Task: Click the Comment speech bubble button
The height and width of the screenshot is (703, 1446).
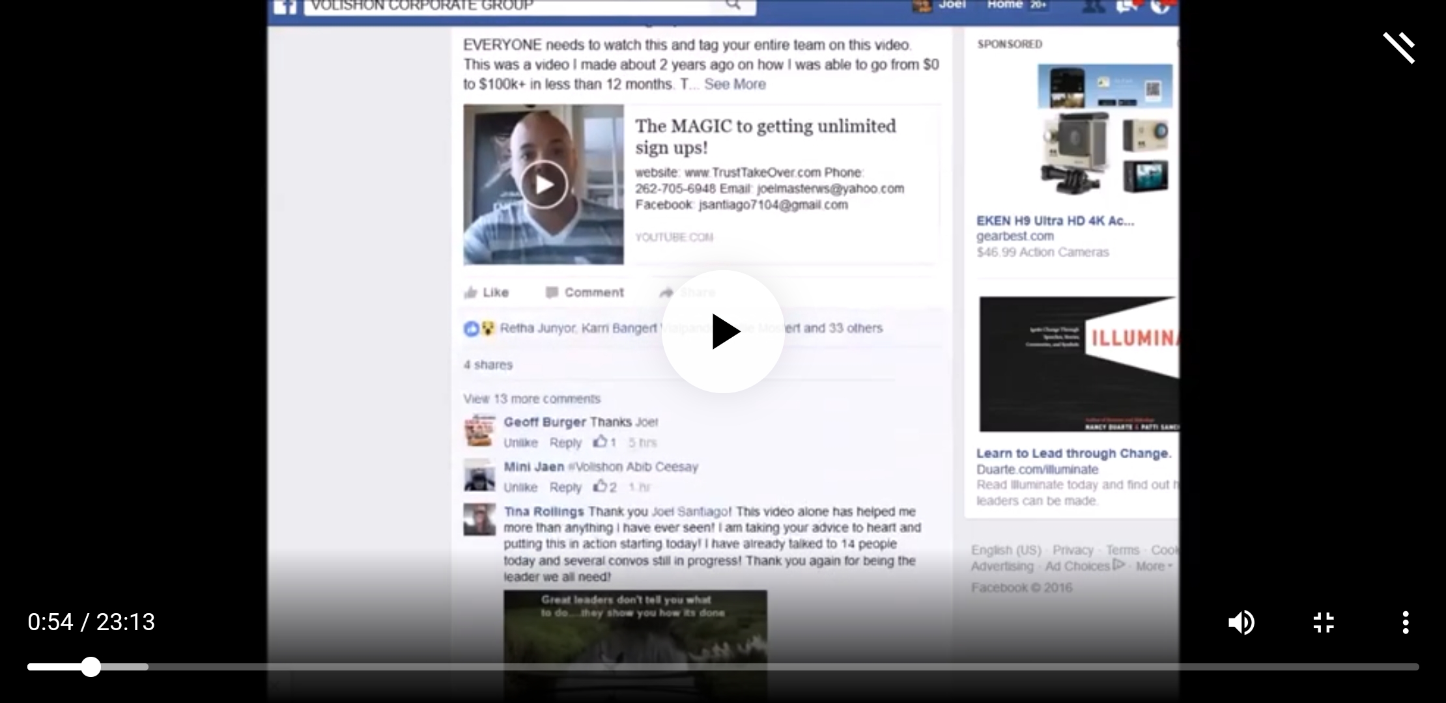Action: pos(585,293)
